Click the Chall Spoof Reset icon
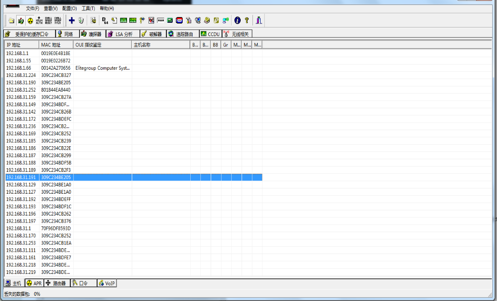Viewport: 497px width, 301px height. 49,20
